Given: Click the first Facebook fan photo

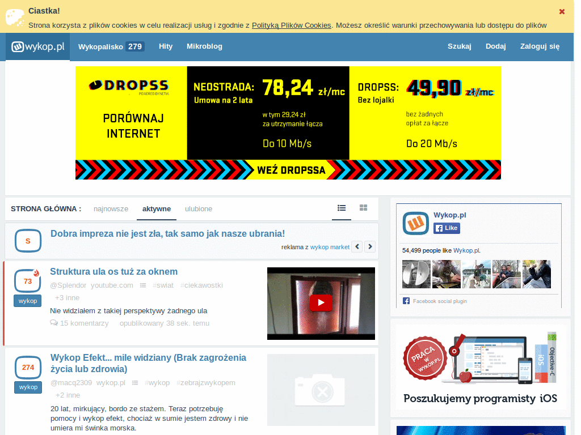Looking at the screenshot, I should 416,274.
